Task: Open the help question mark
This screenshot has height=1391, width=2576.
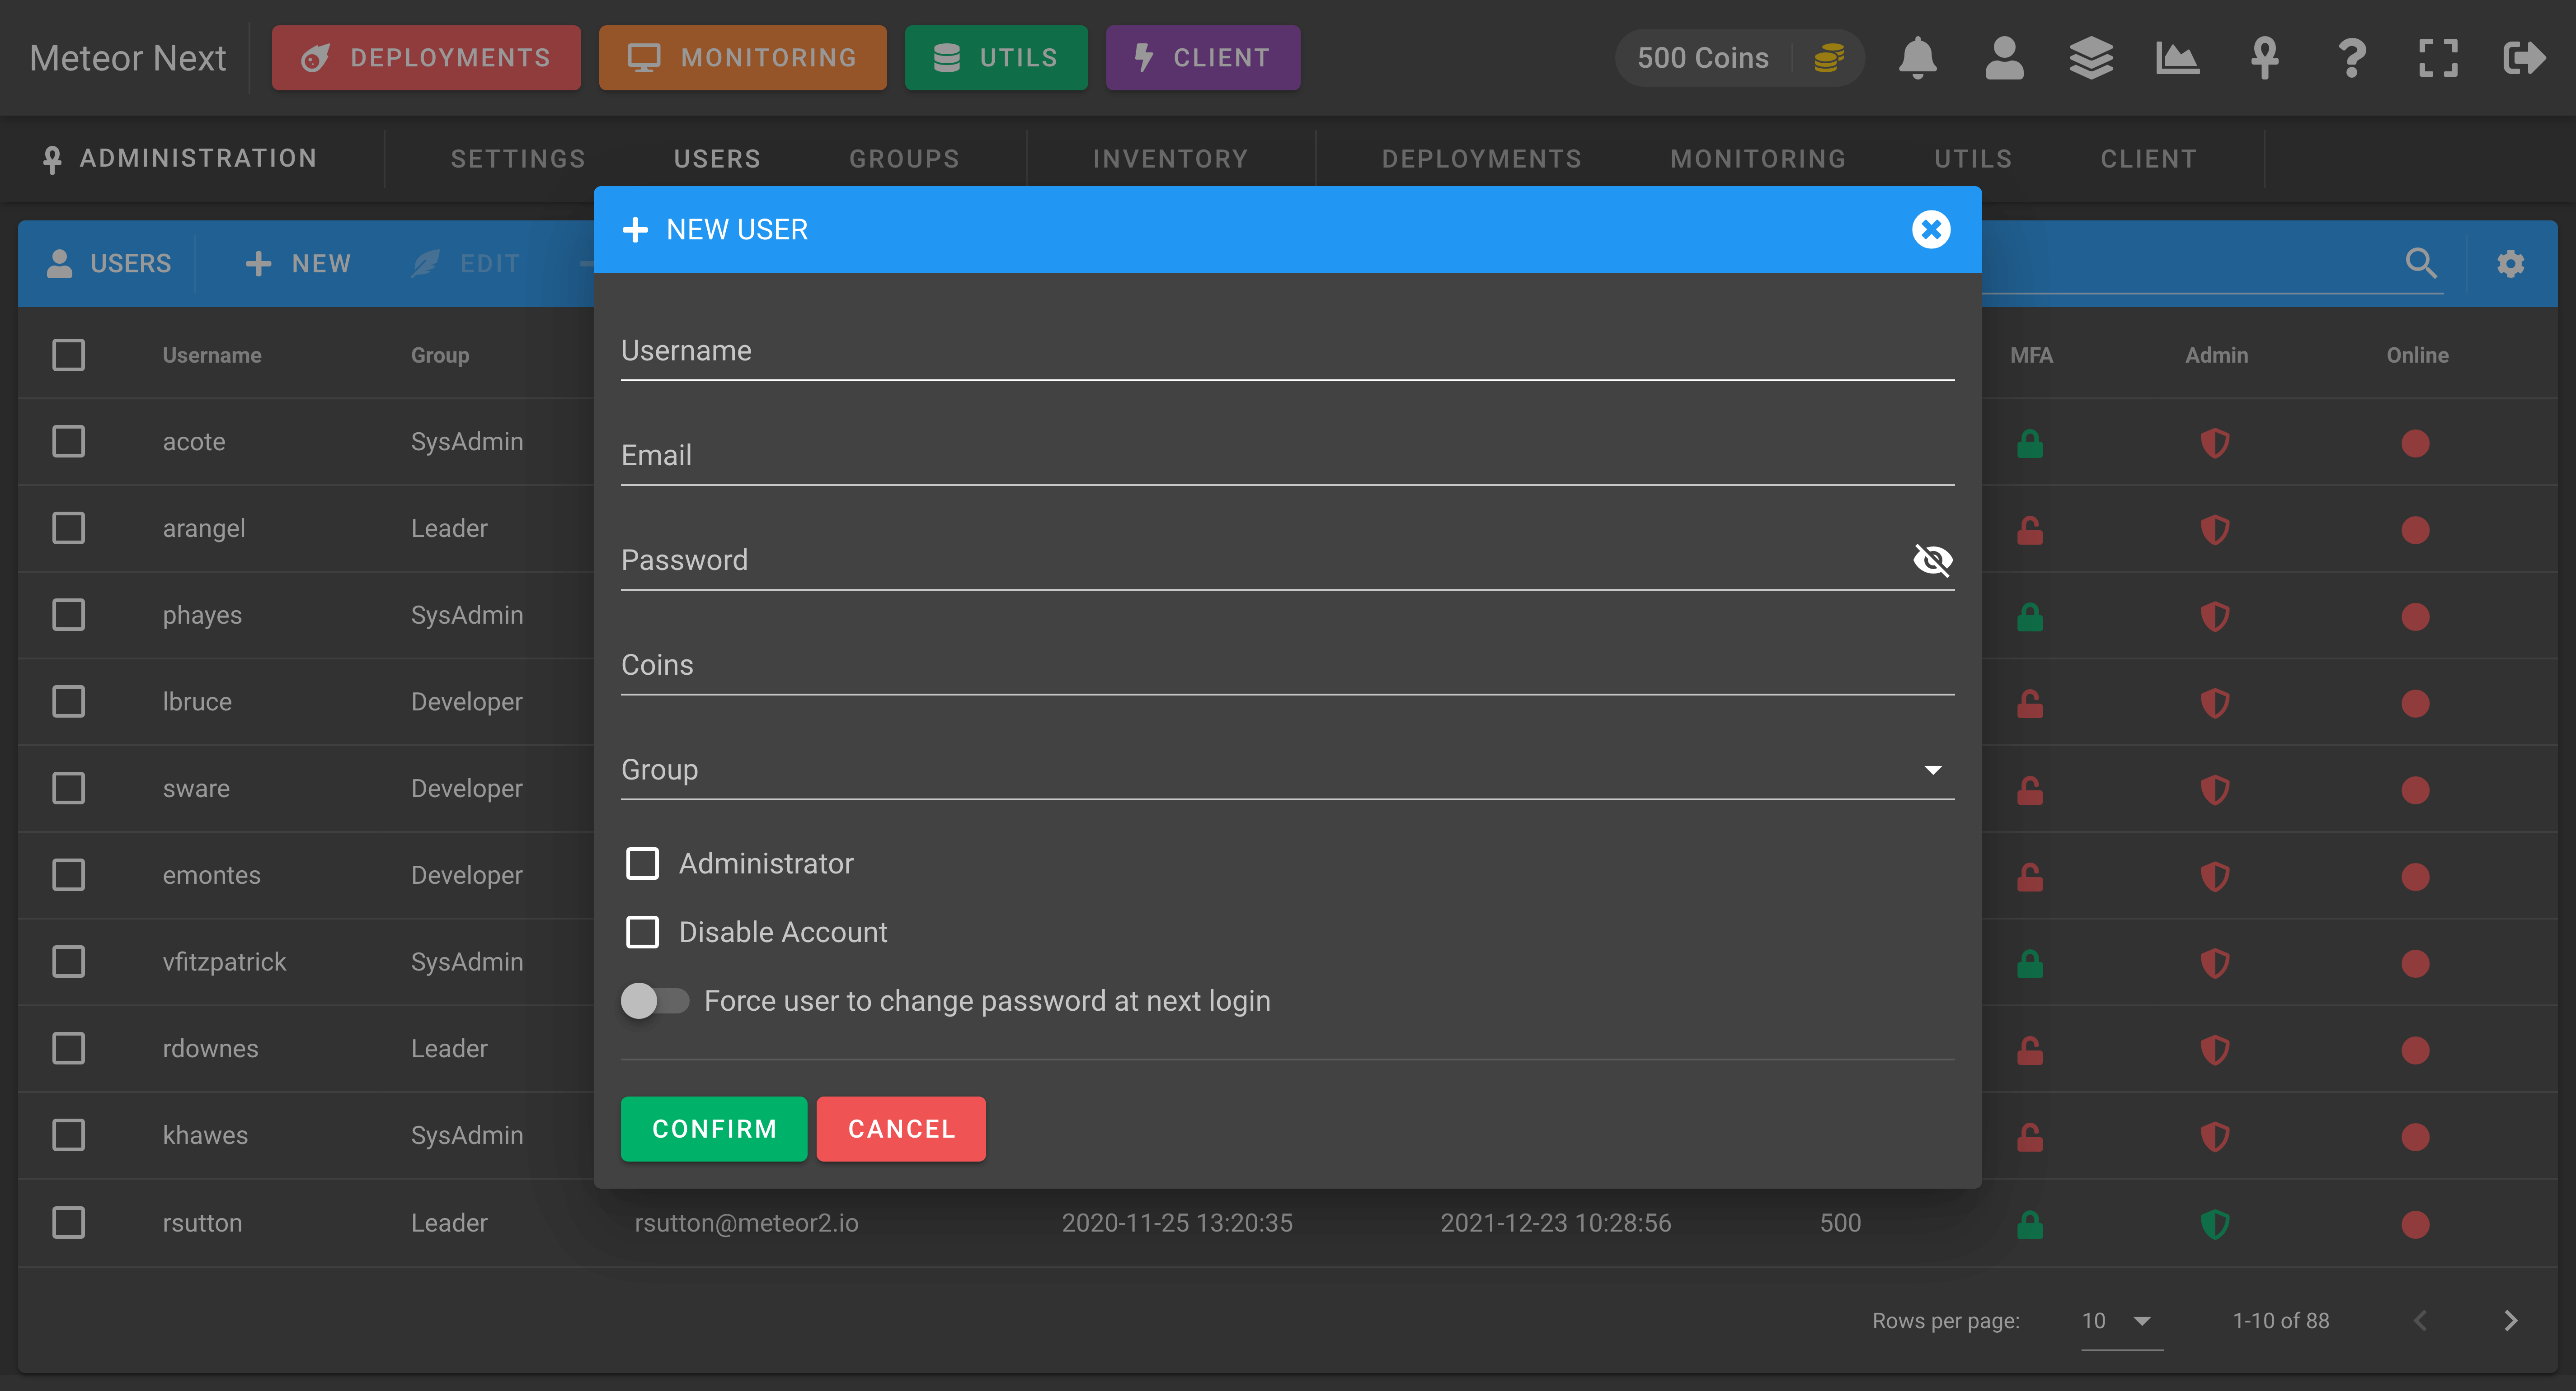Action: [2351, 58]
